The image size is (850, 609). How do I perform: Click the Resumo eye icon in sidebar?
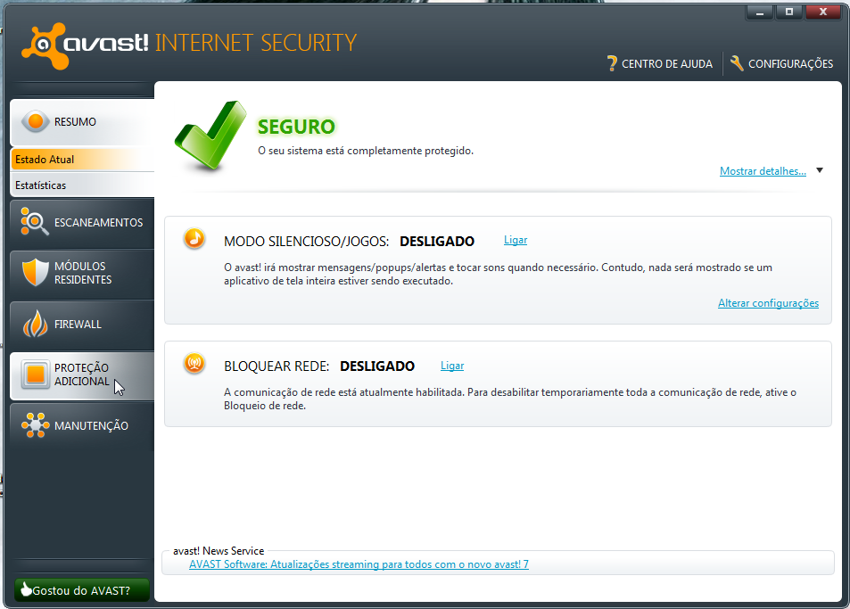[35, 122]
